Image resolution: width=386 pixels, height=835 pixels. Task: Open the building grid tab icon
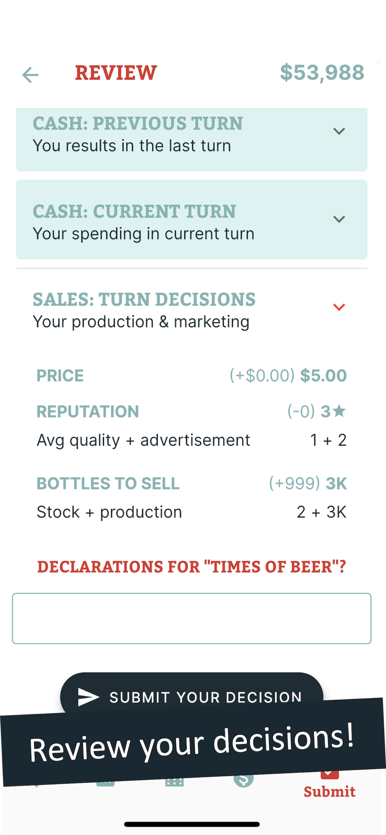point(174,782)
